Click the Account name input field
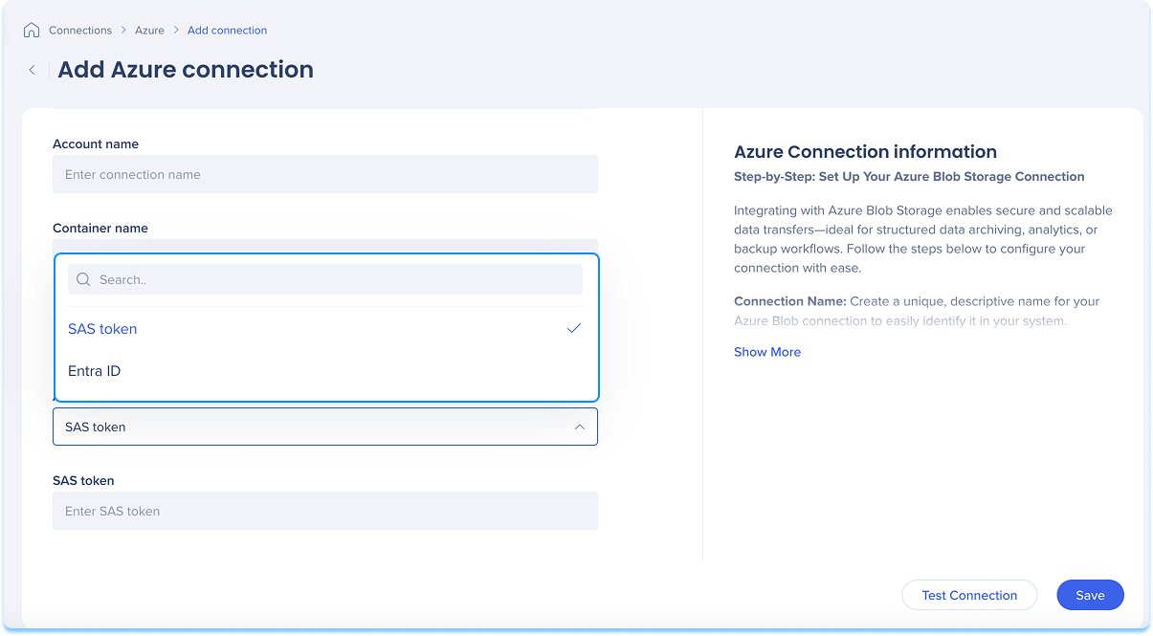This screenshot has width=1153, height=636. point(325,174)
